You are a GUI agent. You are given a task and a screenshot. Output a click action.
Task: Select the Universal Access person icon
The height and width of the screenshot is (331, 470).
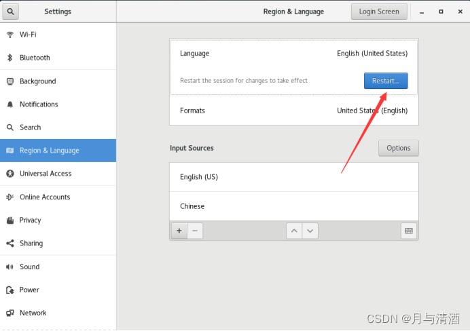tap(10, 174)
